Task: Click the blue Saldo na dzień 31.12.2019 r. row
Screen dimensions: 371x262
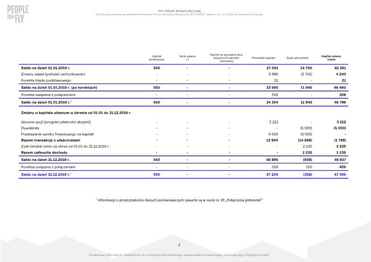Action: click(183, 174)
